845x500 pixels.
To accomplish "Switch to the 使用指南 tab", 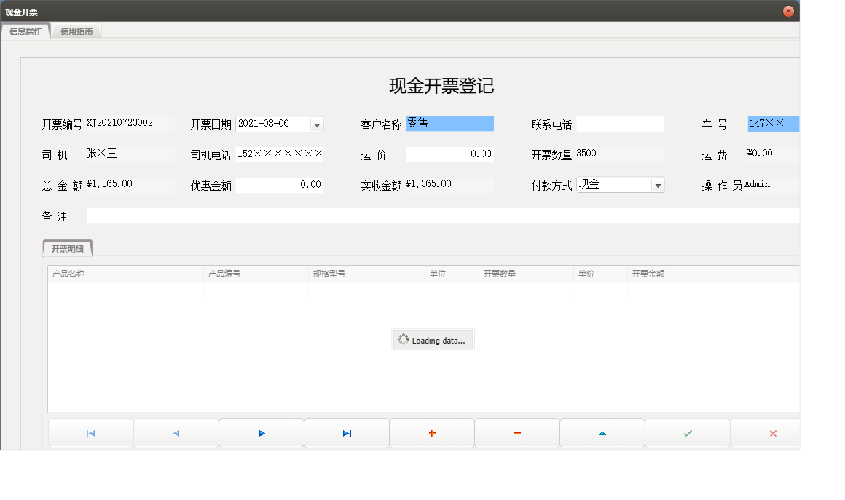I will pyautogui.click(x=76, y=31).
